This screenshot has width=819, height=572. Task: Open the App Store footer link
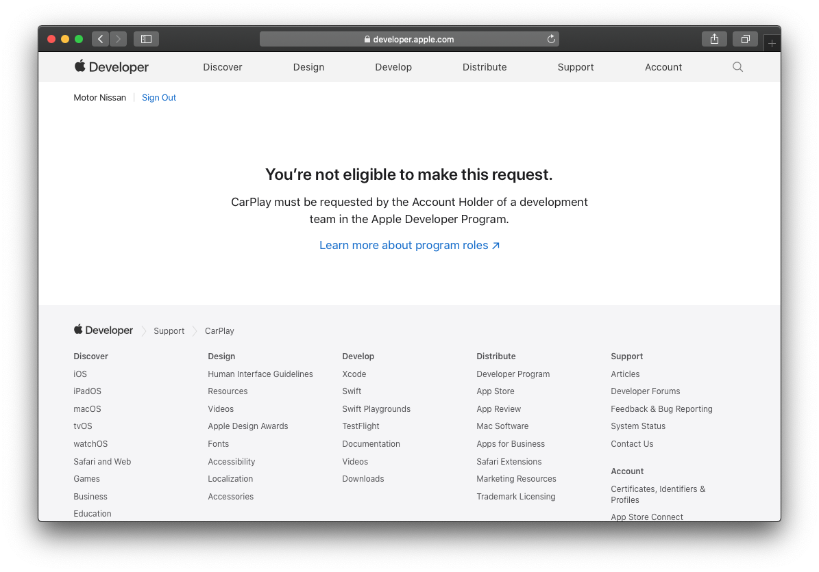(x=495, y=391)
